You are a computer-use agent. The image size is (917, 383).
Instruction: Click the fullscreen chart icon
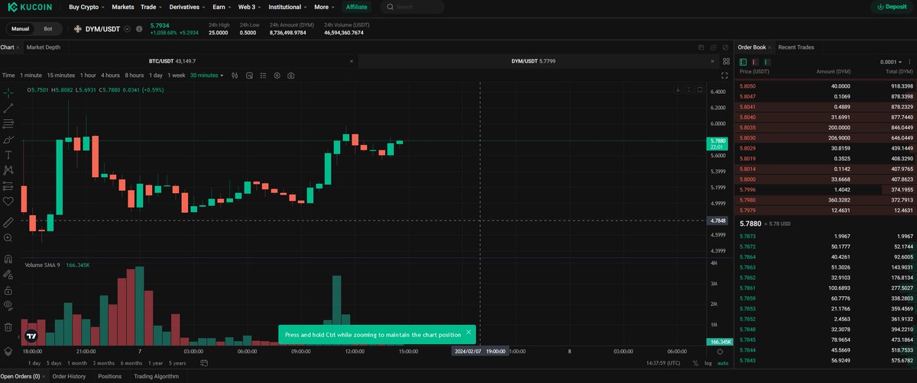coord(724,76)
